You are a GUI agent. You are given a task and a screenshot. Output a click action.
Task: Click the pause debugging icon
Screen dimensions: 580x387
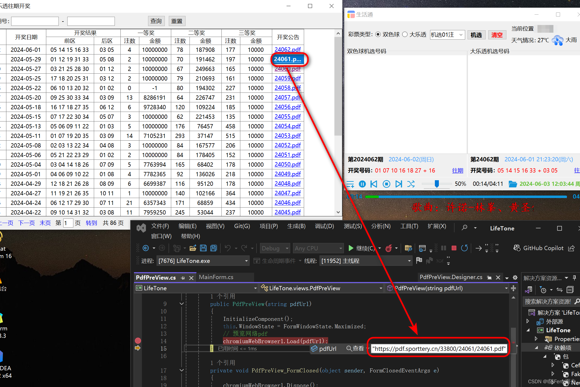click(x=444, y=248)
